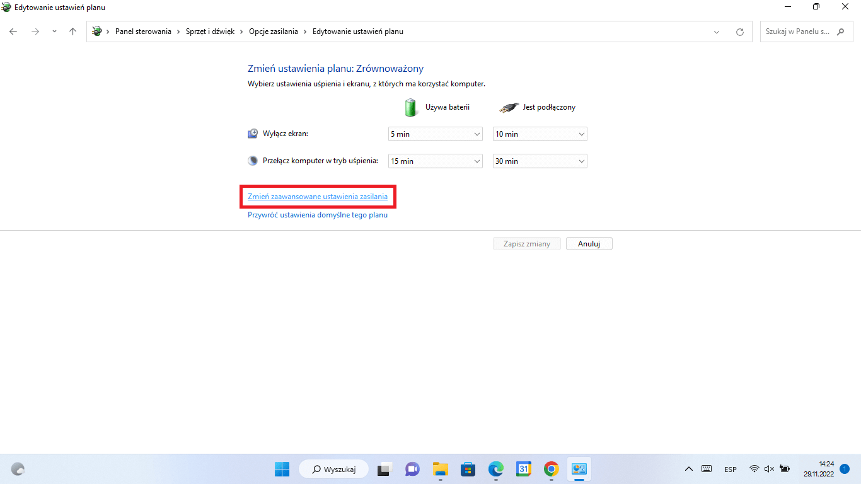Expand chevron after 'Sprzęt i dźwięk' breadcrumb
Screen dimensions: 861x484
[x=242, y=32]
